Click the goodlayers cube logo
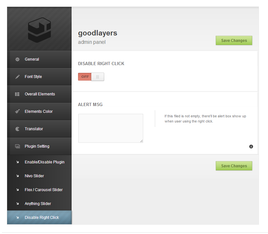Screen dimensions: 268x234 point(39,30)
